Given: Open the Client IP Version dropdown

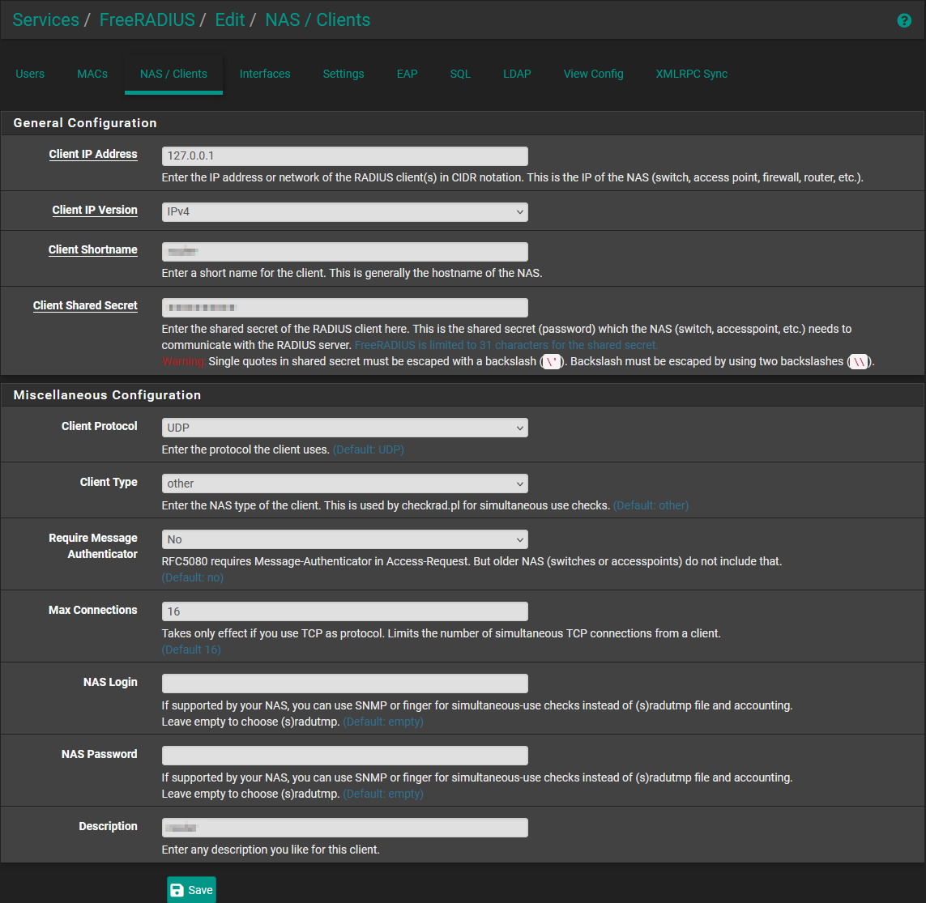Looking at the screenshot, I should pyautogui.click(x=344, y=212).
